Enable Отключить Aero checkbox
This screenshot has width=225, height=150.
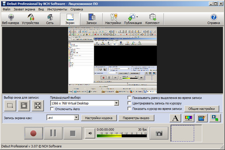click(52, 109)
